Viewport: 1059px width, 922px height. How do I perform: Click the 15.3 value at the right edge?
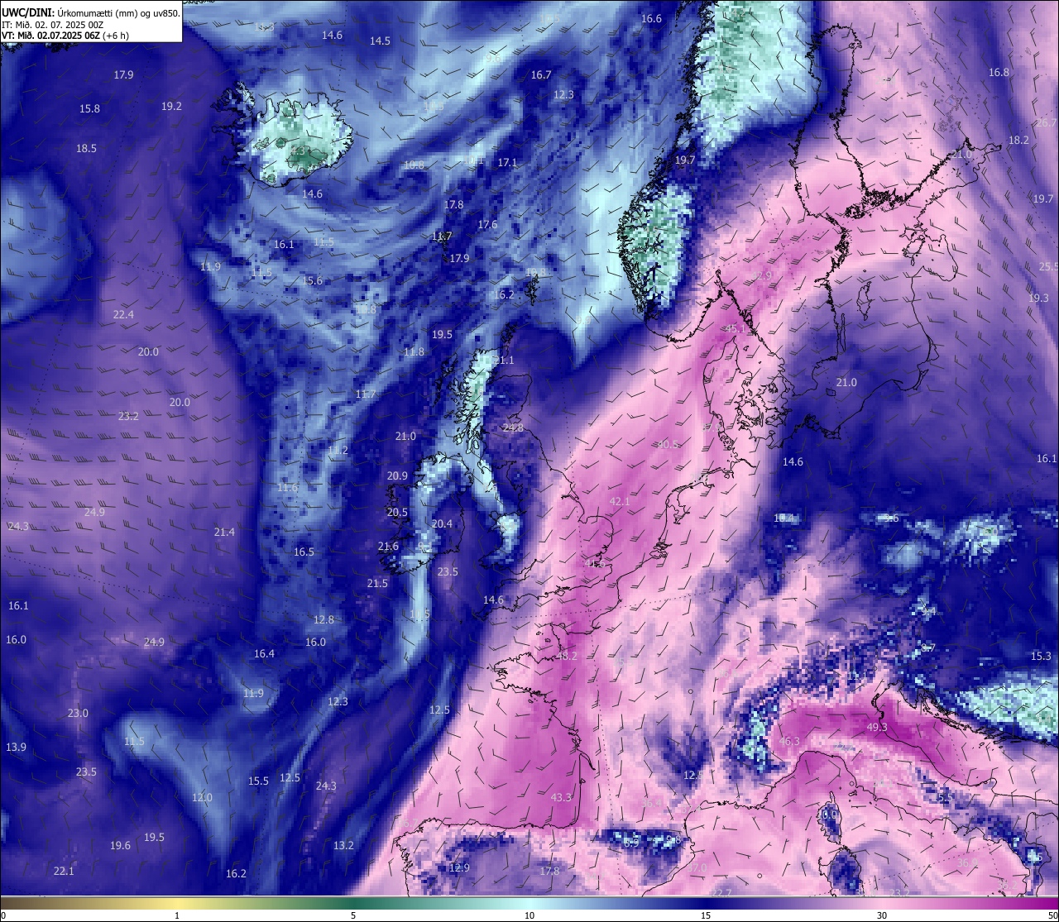point(1041,656)
